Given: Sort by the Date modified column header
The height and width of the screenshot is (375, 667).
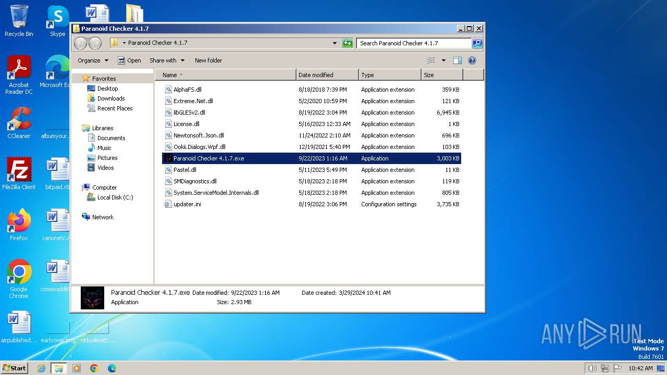Looking at the screenshot, I should (x=327, y=75).
